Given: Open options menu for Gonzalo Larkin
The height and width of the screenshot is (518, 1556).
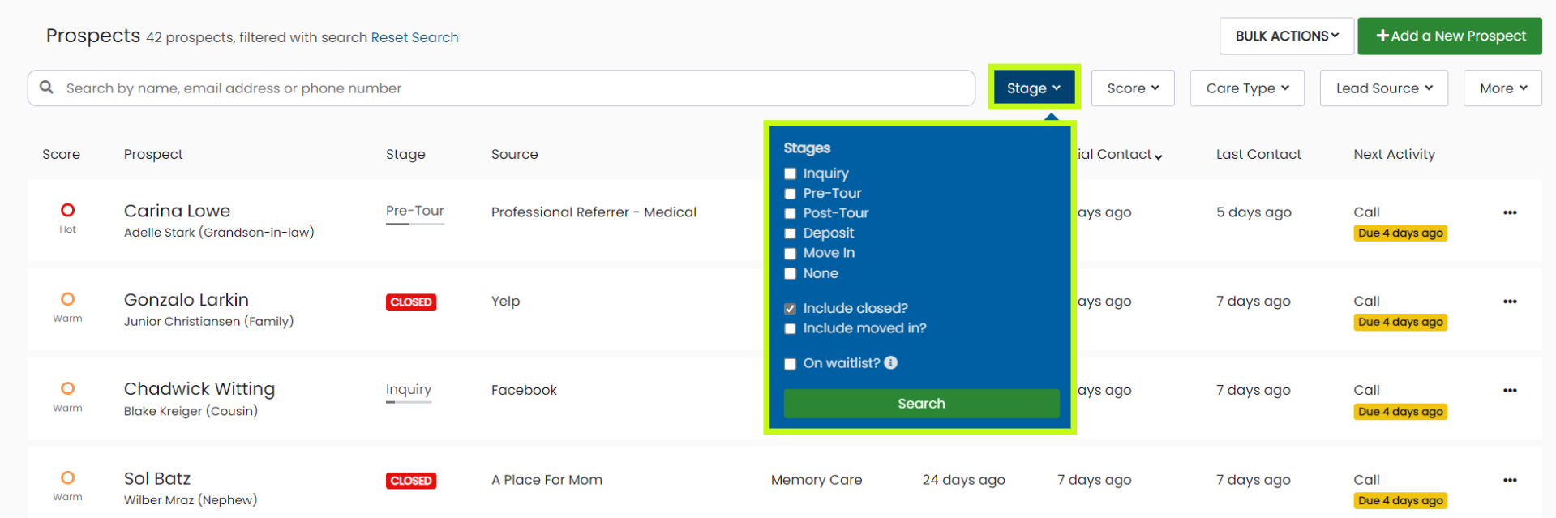Looking at the screenshot, I should coord(1509,302).
